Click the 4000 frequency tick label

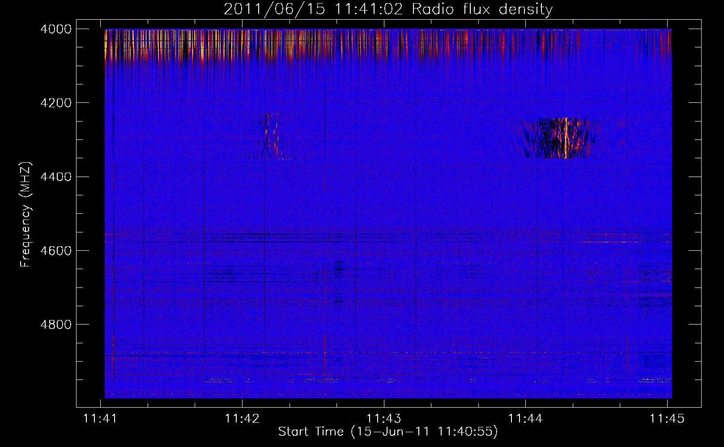point(56,29)
